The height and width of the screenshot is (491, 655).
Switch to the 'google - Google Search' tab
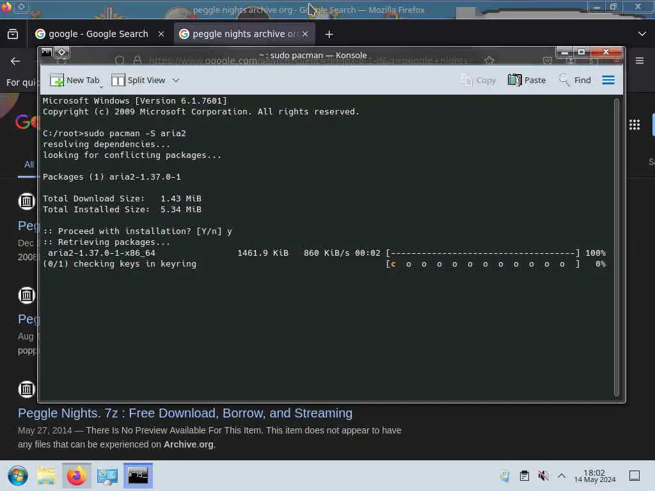click(92, 34)
